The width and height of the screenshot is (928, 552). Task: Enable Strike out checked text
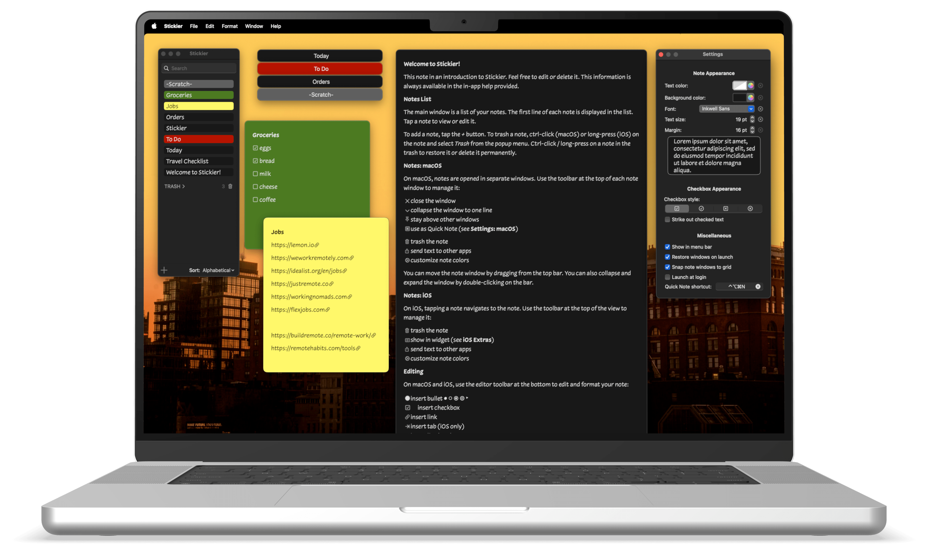click(667, 219)
